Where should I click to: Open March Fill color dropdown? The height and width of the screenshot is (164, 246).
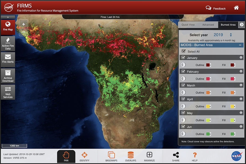(x=233, y=93)
